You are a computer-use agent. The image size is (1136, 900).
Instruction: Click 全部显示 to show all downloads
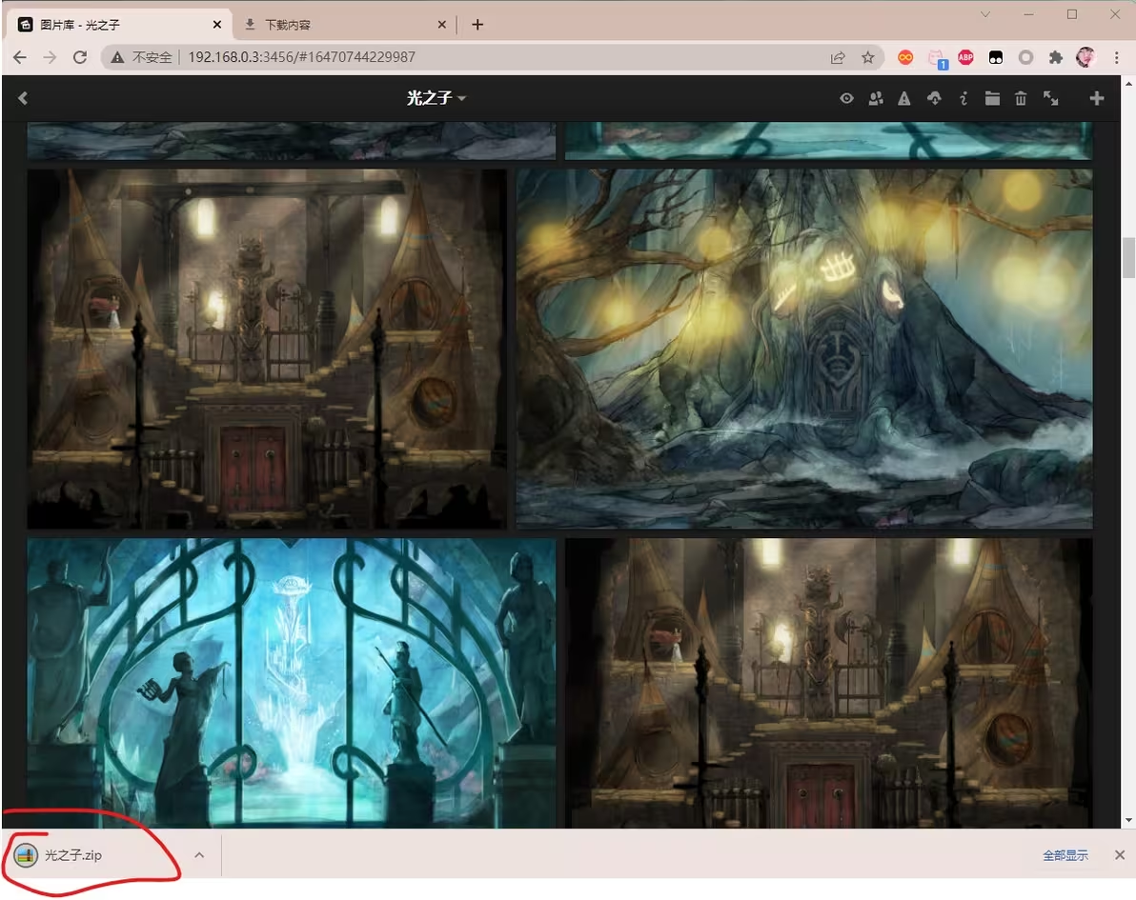click(x=1065, y=855)
